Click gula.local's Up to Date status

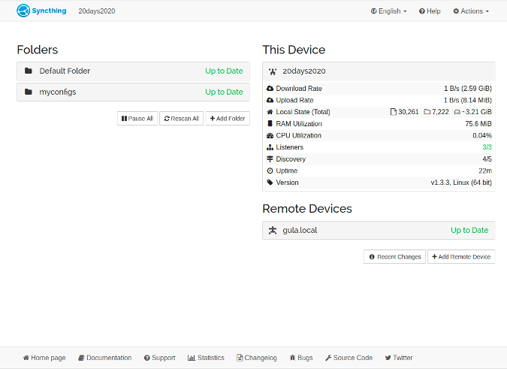[x=469, y=230]
